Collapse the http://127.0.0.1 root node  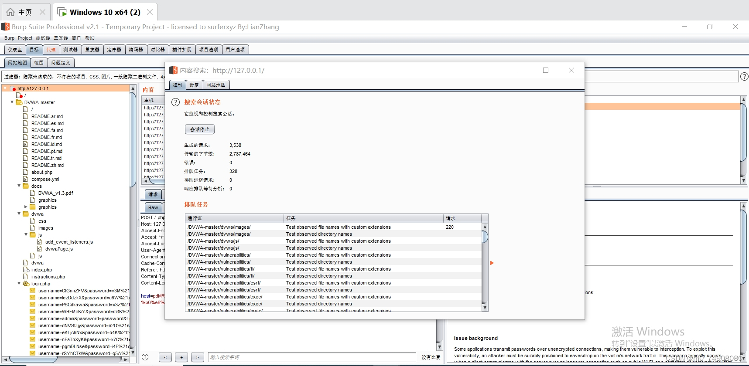pos(5,88)
